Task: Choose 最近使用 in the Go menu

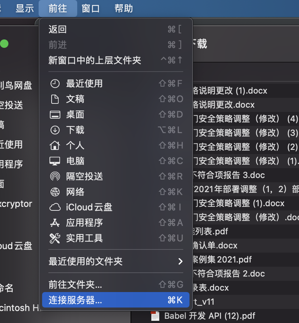Action: click(116, 84)
